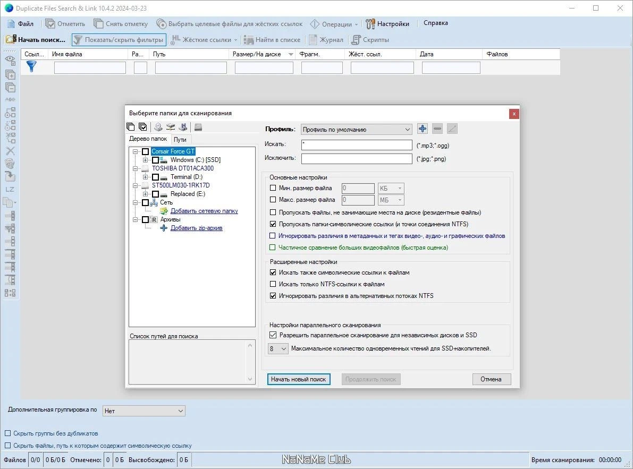Click Начать новый поиск button
Viewport: 633px width, 469px height.
(298, 379)
